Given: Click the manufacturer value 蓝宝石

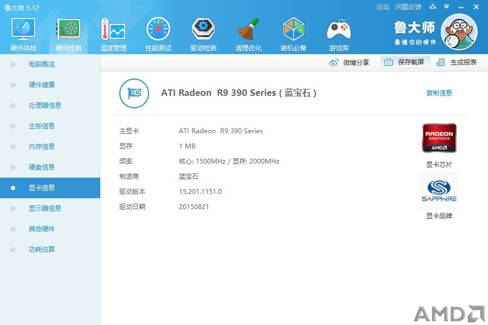Looking at the screenshot, I should click(x=189, y=177).
